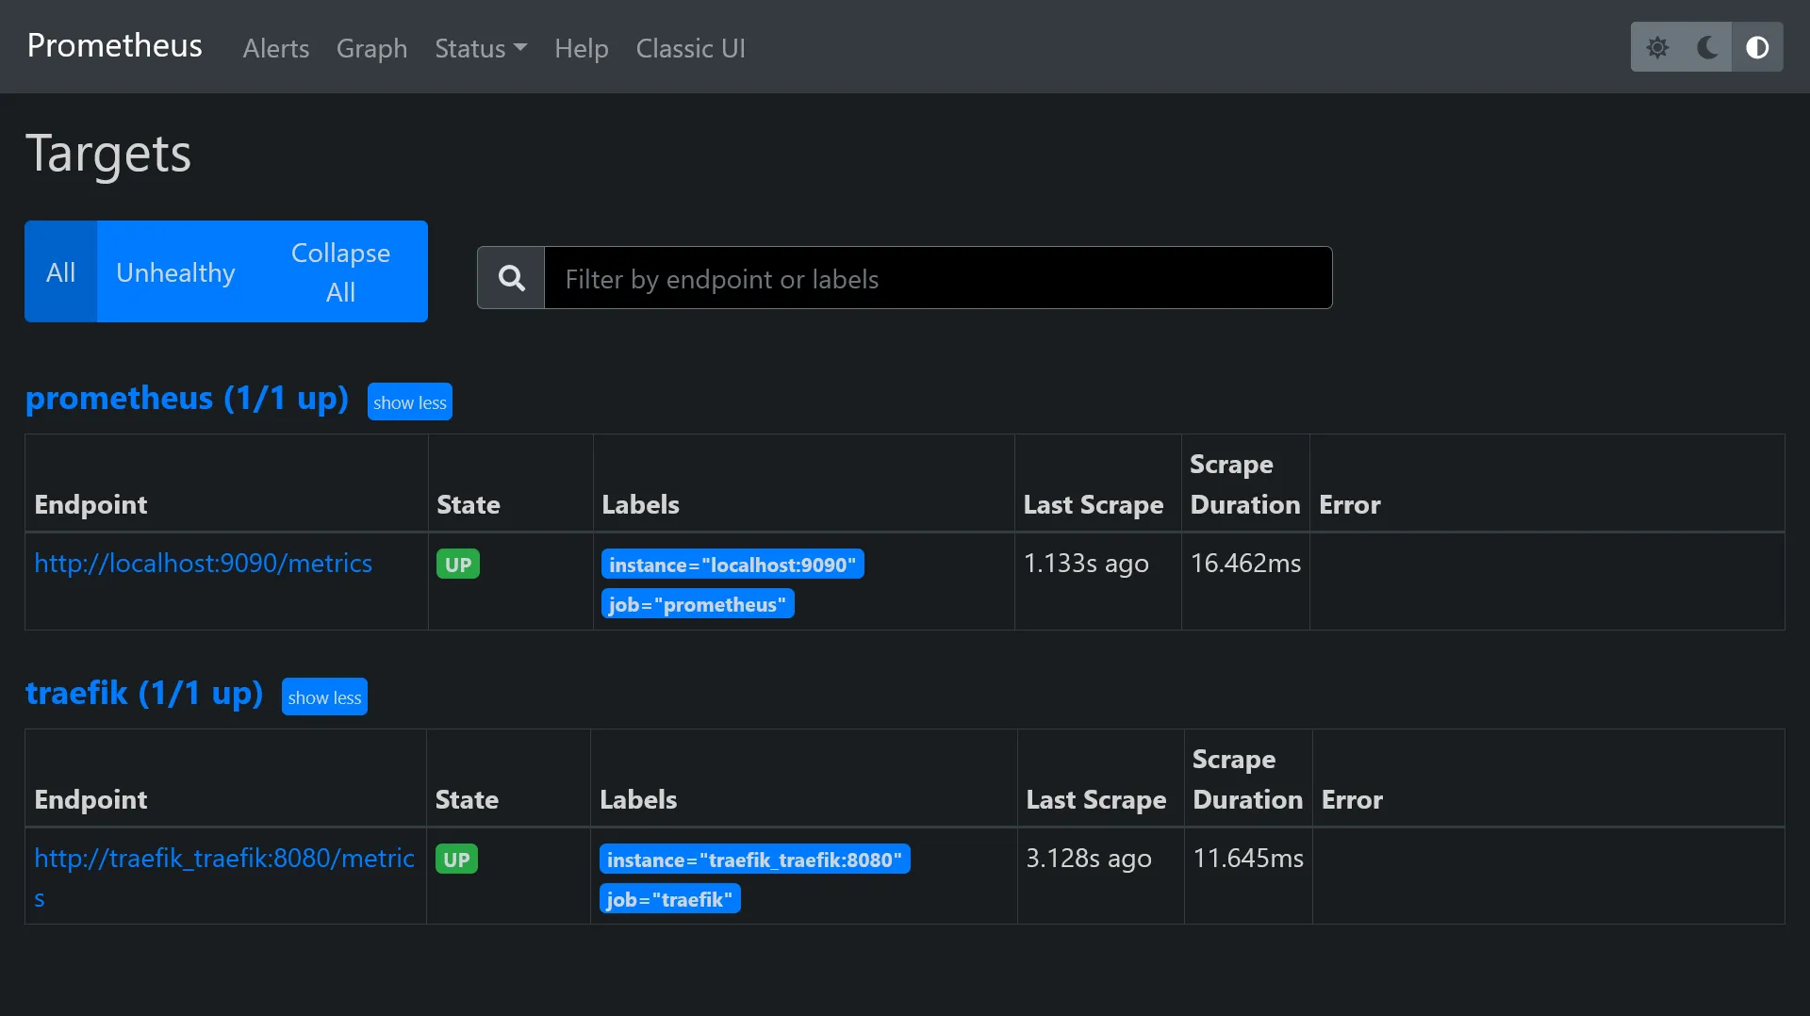Collapse traefik group with show less
This screenshot has height=1016, width=1810.
pos(324,697)
